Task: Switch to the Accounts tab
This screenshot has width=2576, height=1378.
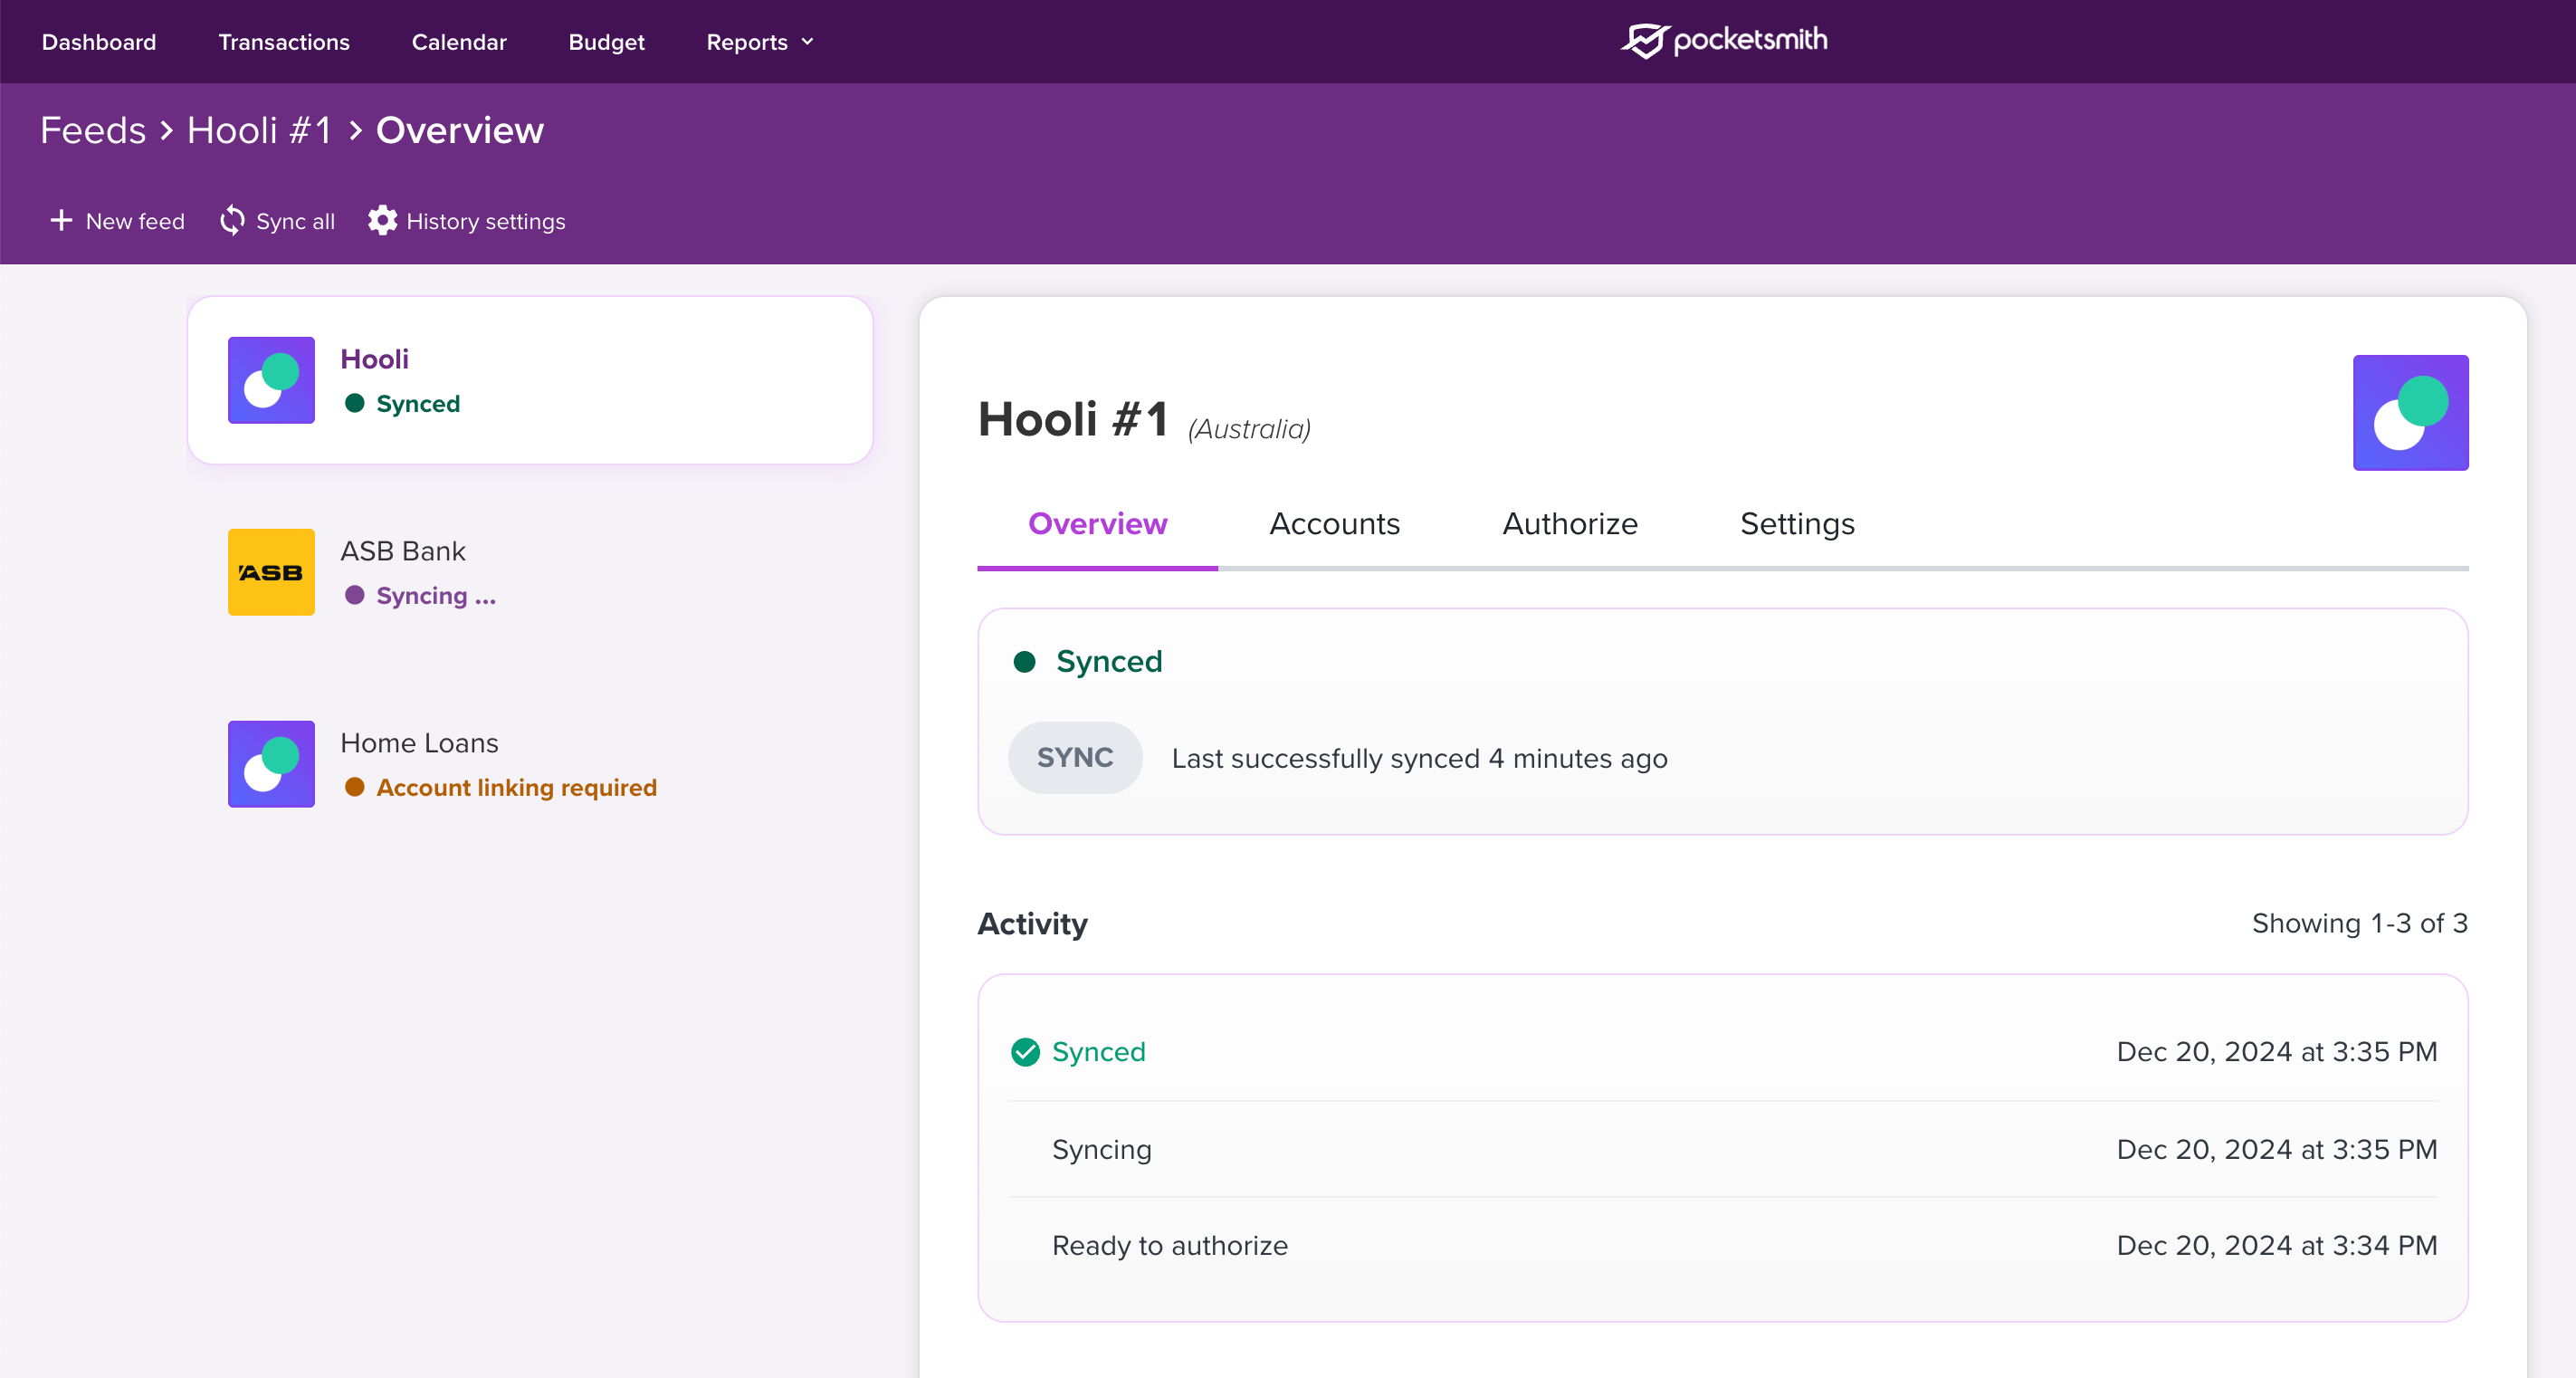Action: pyautogui.click(x=1334, y=524)
